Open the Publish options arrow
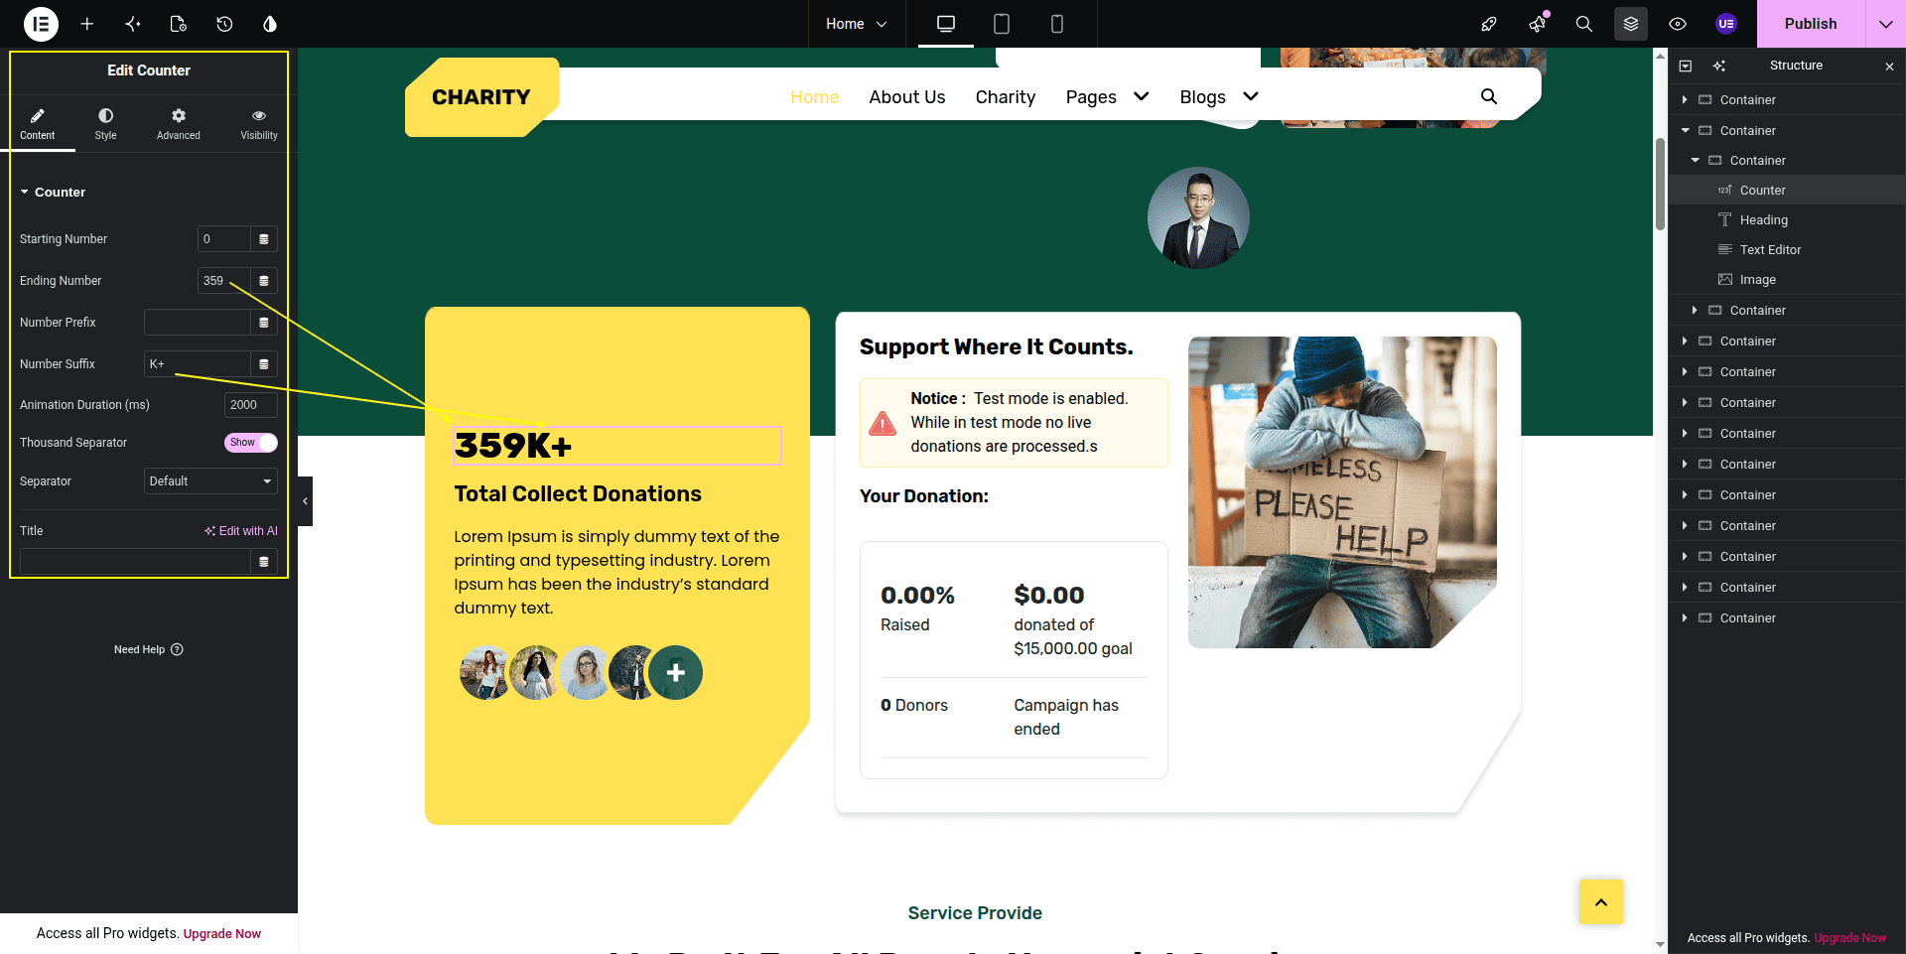Image resolution: width=1906 pixels, height=954 pixels. click(1885, 24)
